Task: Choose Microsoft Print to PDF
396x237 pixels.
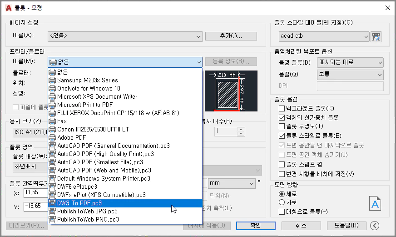Action: tap(125, 105)
